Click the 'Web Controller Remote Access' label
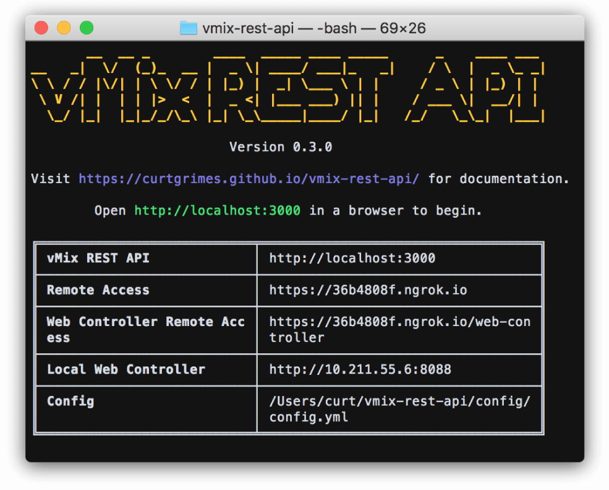The width and height of the screenshot is (609, 490). 146,330
